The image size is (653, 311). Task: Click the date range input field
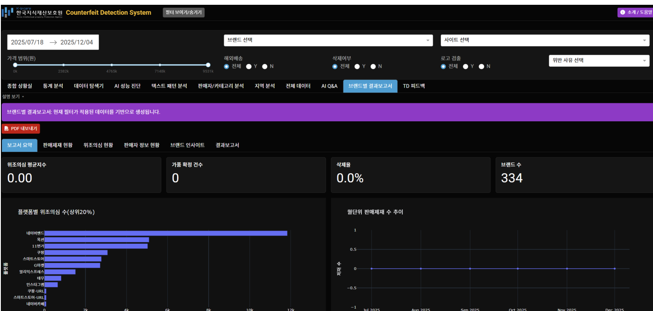click(x=52, y=42)
